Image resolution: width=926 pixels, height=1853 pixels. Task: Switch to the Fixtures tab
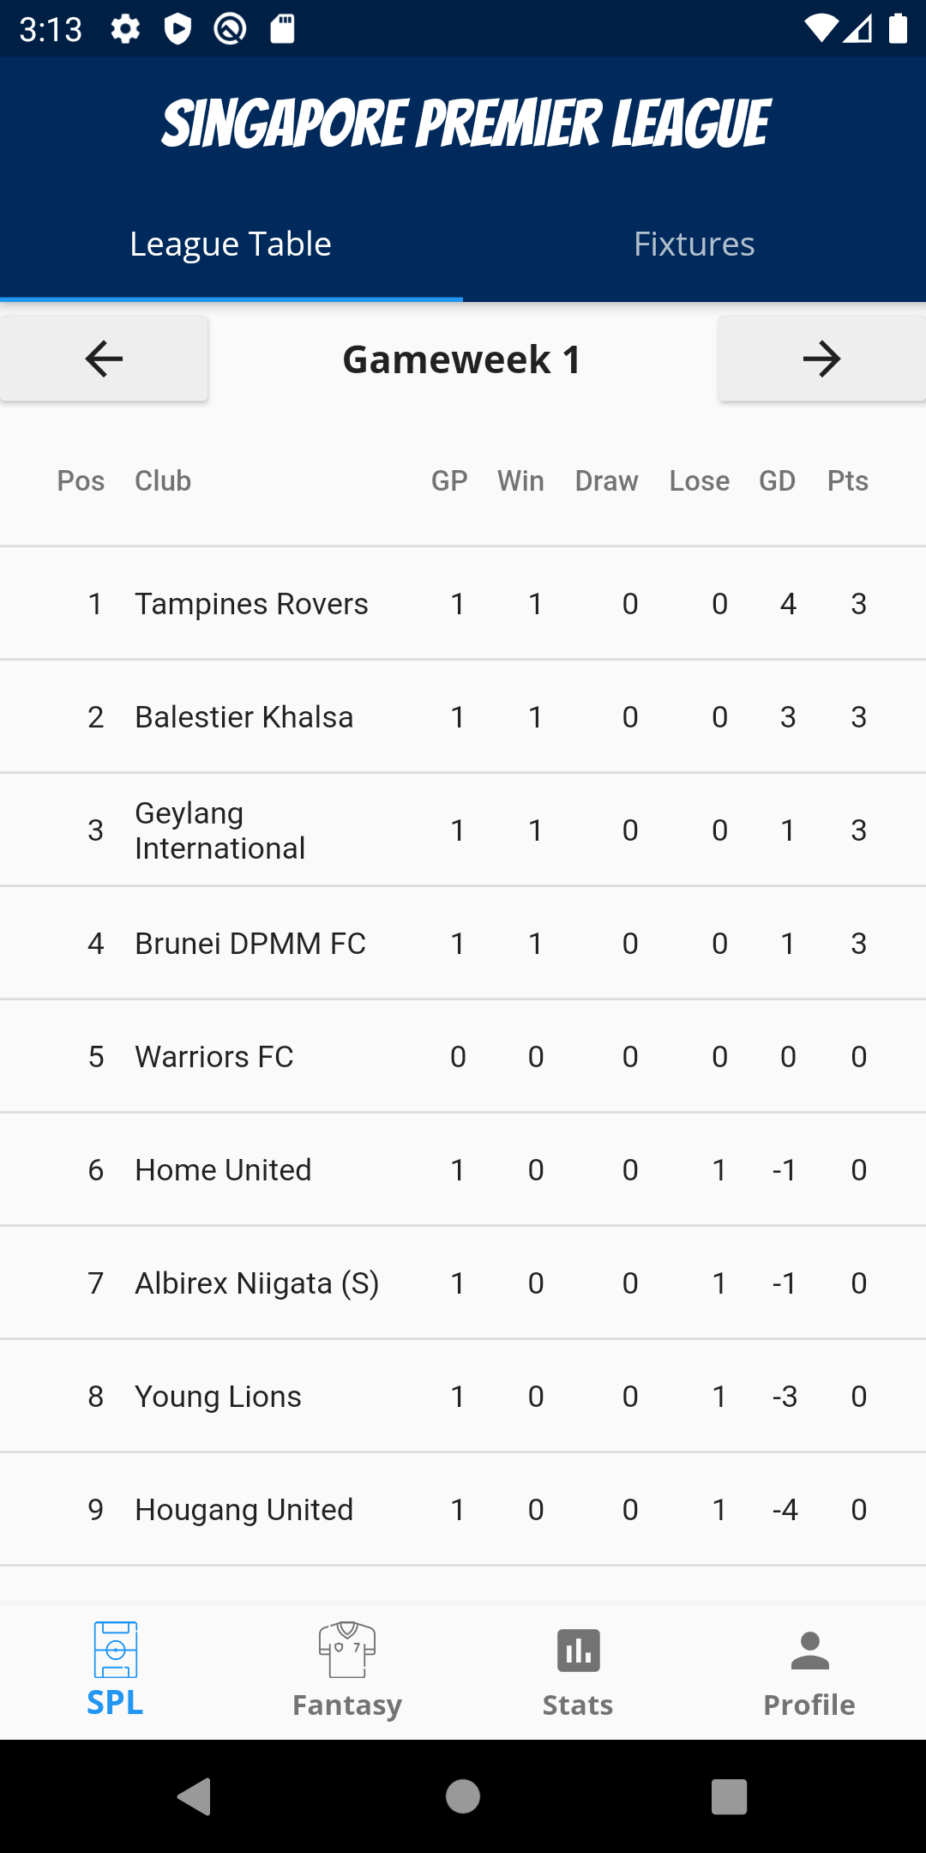tap(694, 244)
